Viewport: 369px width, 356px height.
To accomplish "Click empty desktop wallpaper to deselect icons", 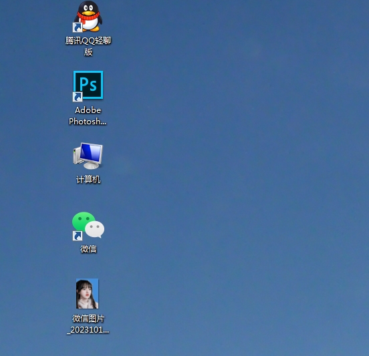I will click(x=235, y=164).
